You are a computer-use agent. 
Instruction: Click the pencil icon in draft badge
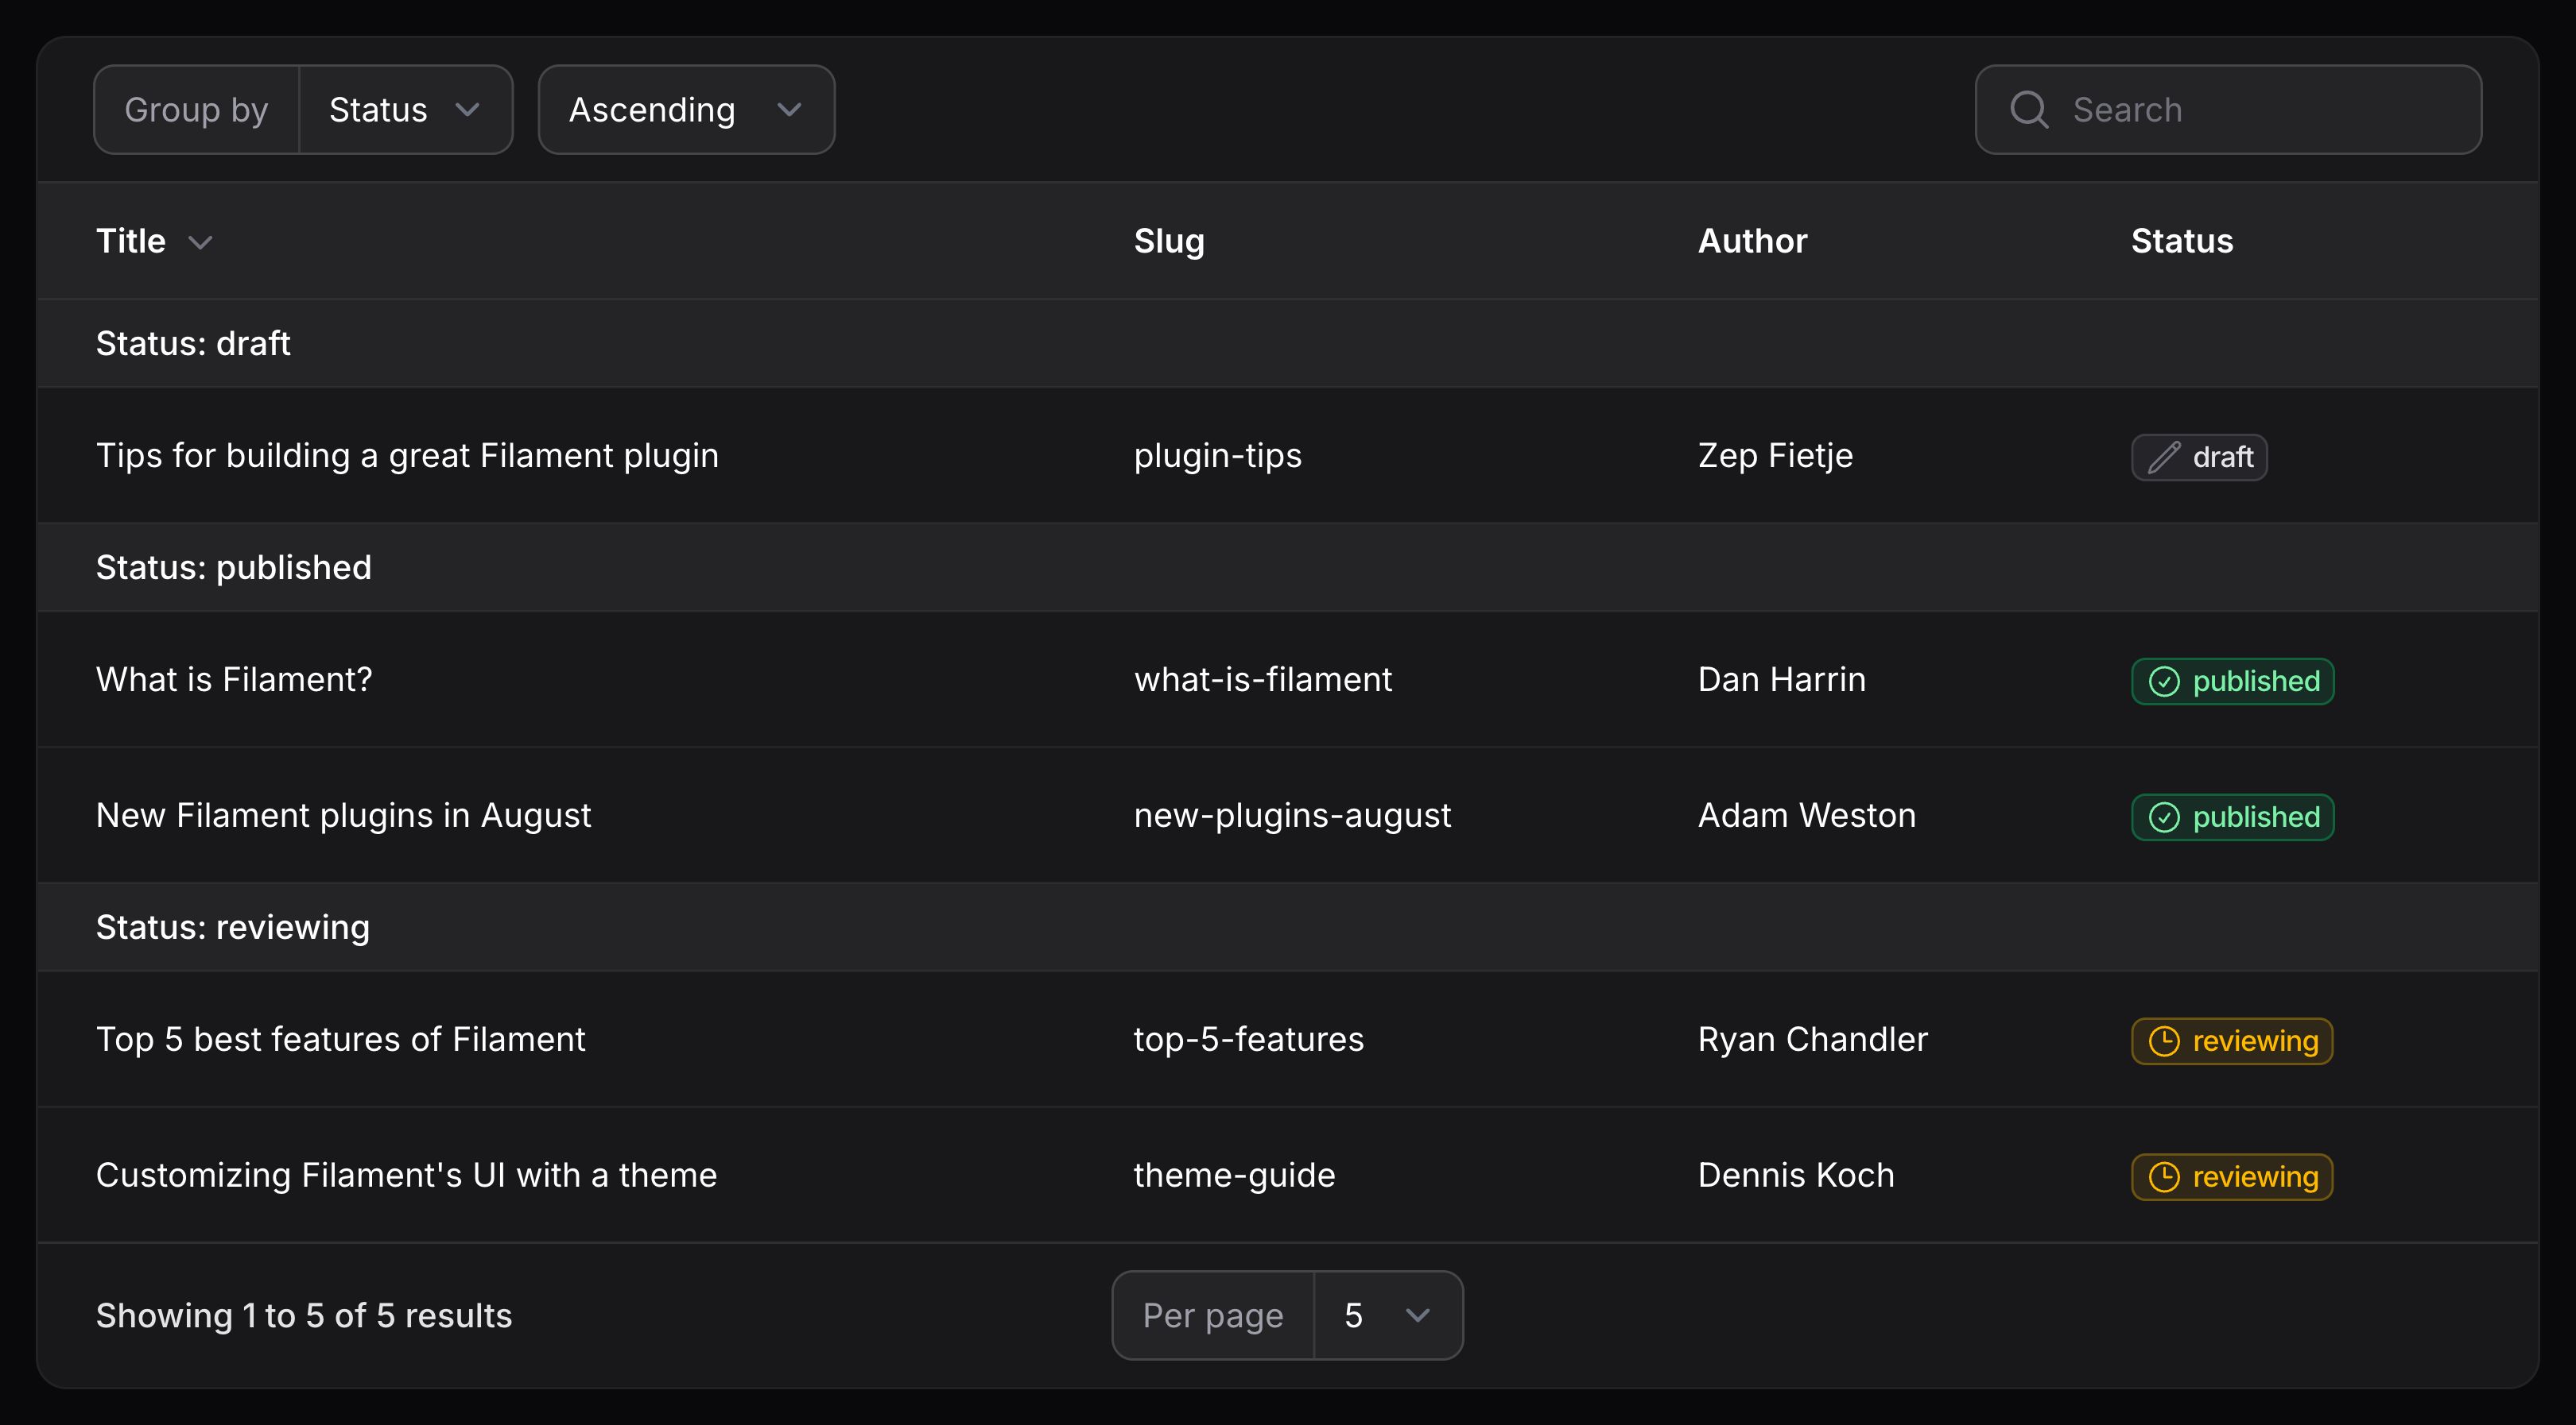[2164, 458]
